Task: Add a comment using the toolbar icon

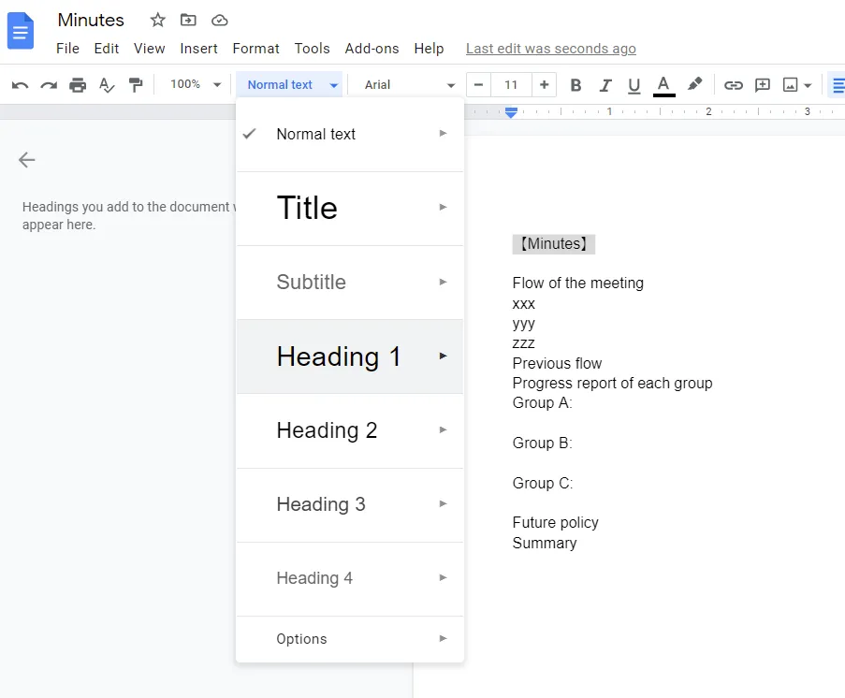Action: tap(763, 85)
